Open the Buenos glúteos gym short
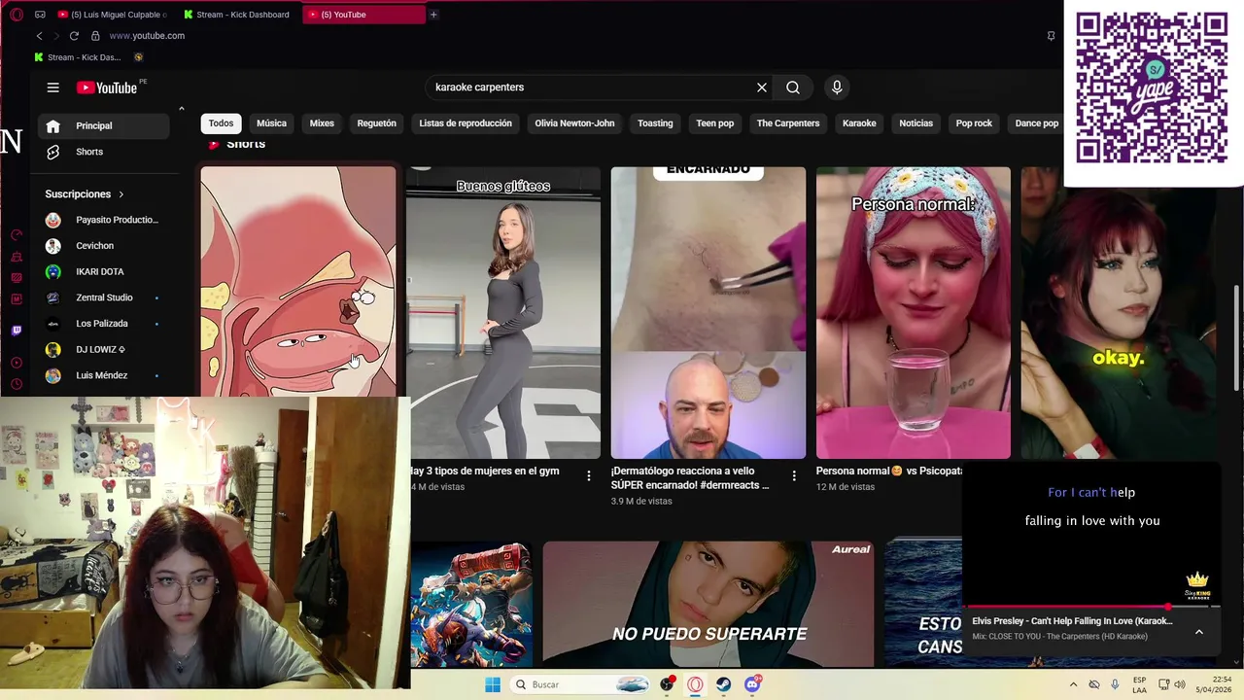 pyautogui.click(x=503, y=312)
